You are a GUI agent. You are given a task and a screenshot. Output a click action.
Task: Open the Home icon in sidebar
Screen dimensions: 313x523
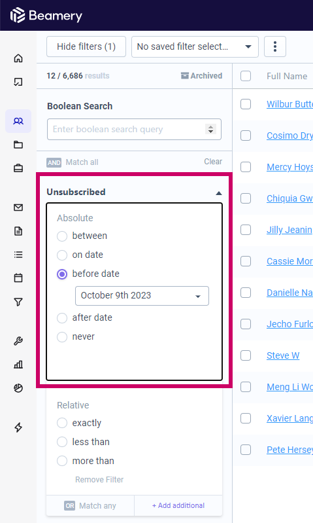(x=18, y=58)
